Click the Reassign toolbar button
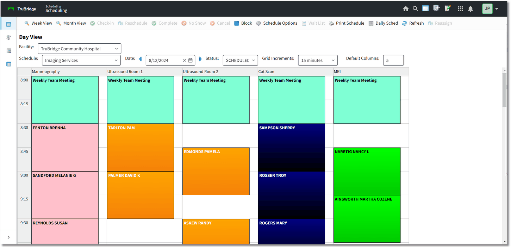Viewport: 511px width, 248px height. click(440, 23)
